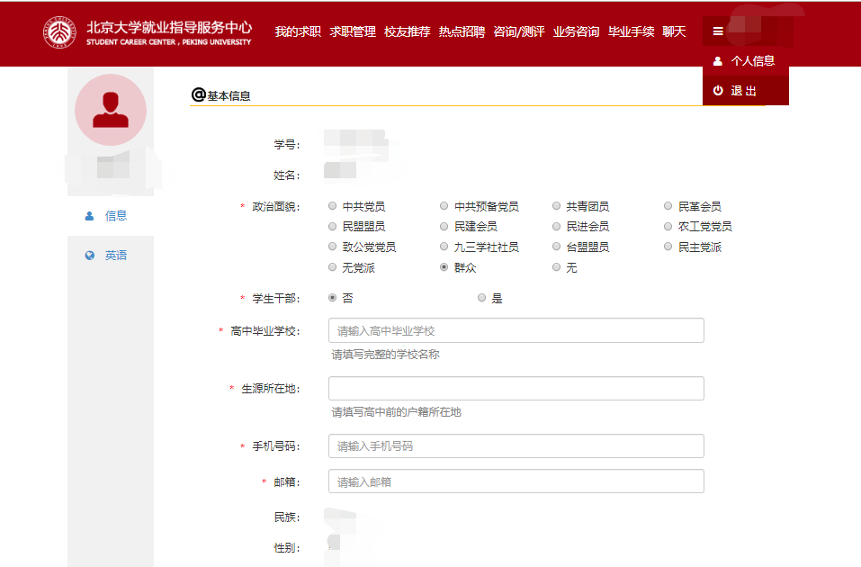Viewport: 861px width, 567px height.
Task: Select the 中共党员 radio button
Action: point(333,206)
